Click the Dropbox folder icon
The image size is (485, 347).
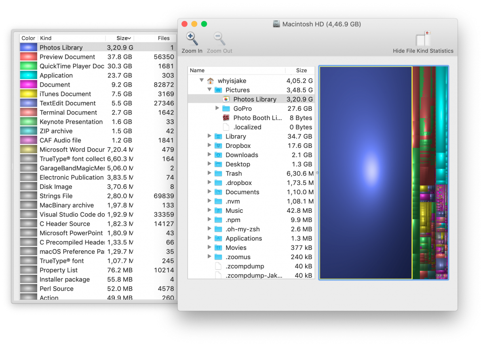pos(218,145)
